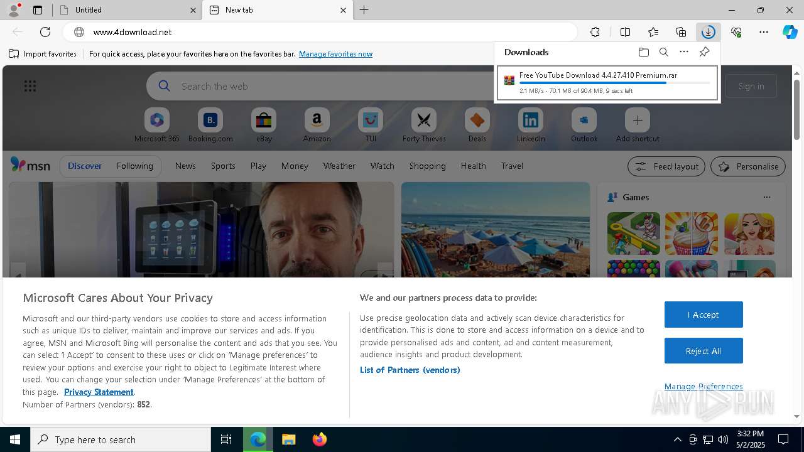Open List of Partners (vendors) link
The image size is (804, 452).
[x=410, y=370]
